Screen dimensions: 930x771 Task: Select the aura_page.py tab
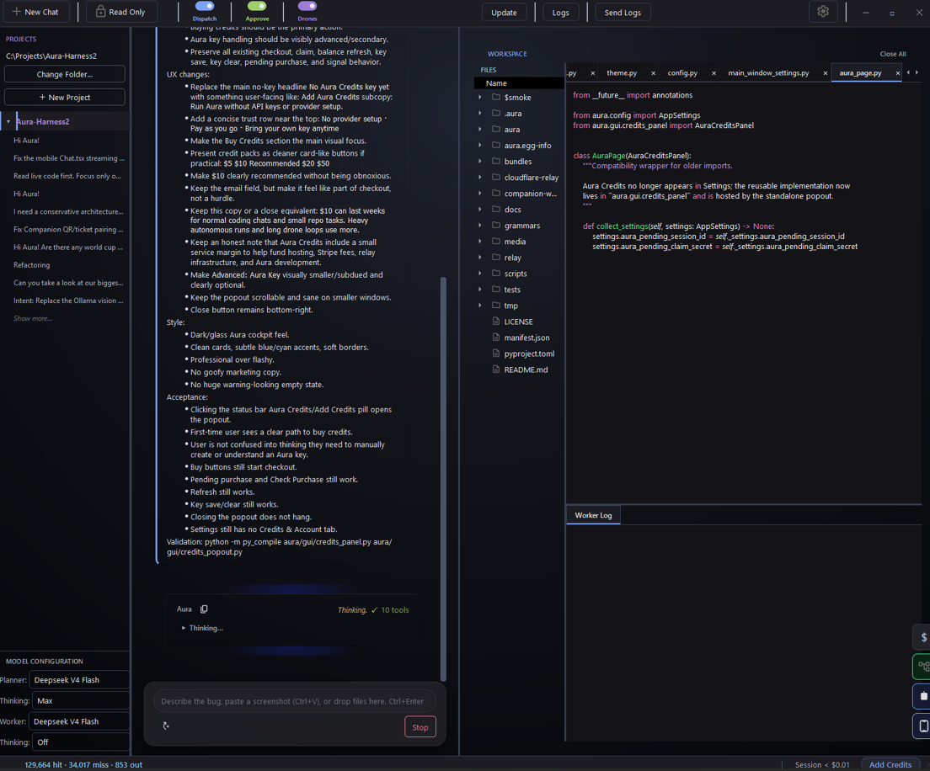click(x=860, y=73)
